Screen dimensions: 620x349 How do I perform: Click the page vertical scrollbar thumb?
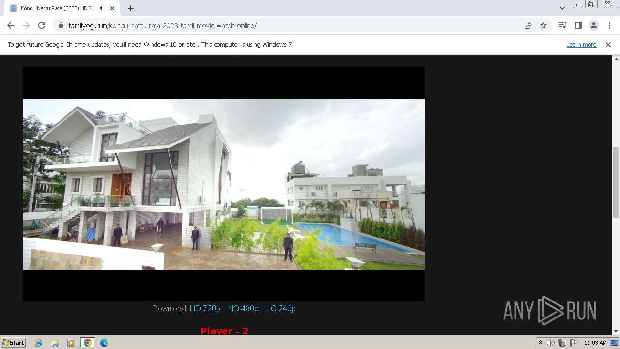pyautogui.click(x=616, y=182)
